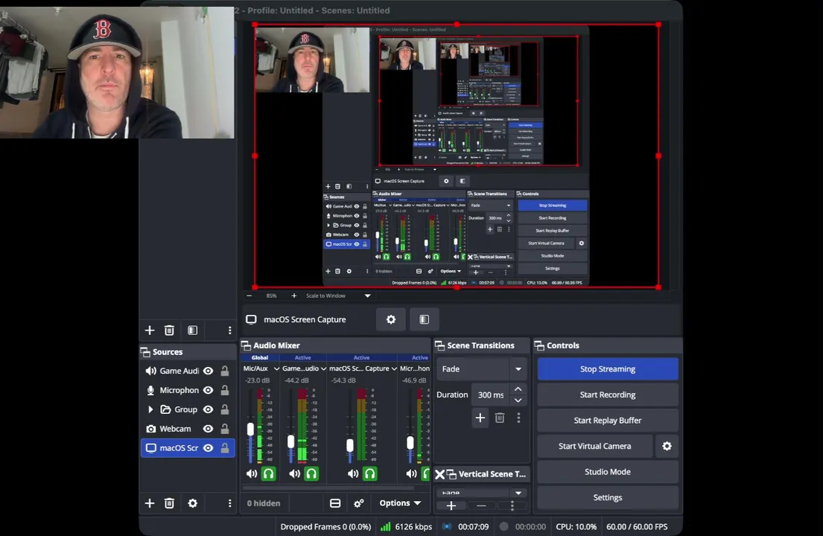The image size is (823, 536).
Task: Click Start Replay Buffer
Action: tap(608, 421)
